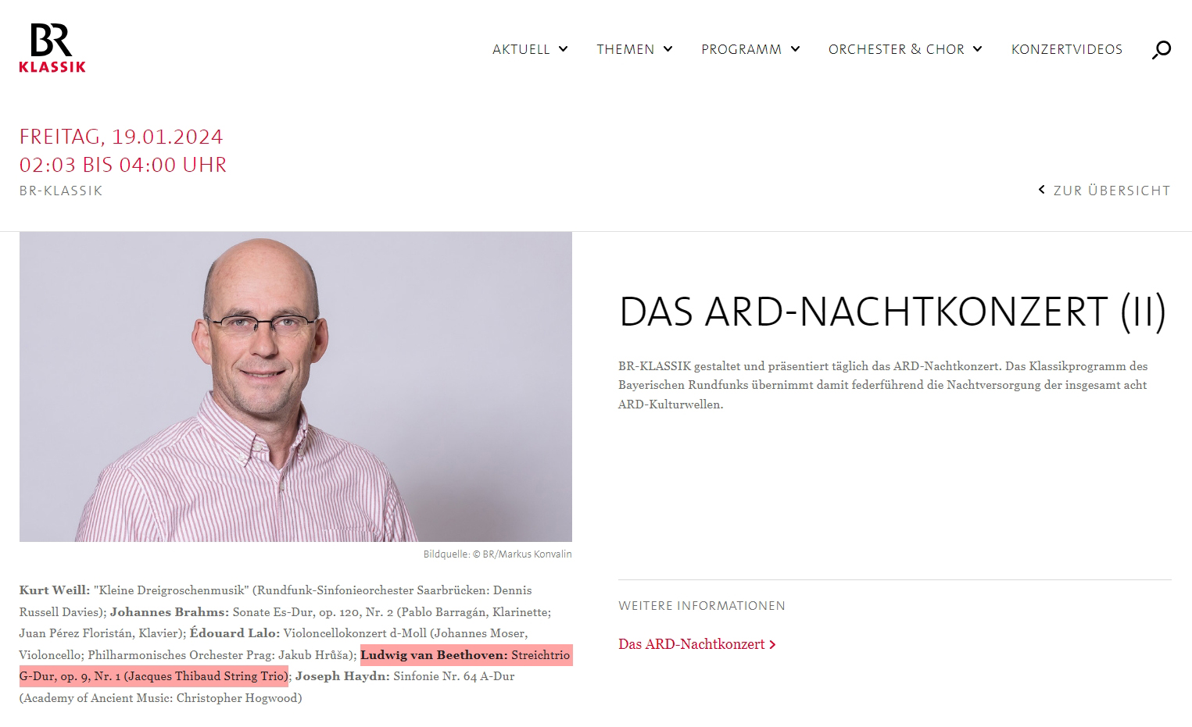Click the Orchester & Chor menu label
1192x727 pixels.
(897, 49)
